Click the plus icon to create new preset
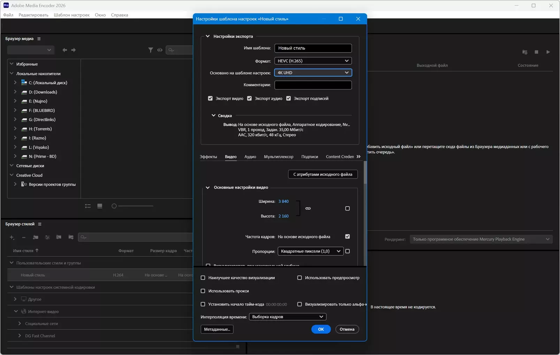 [12, 237]
